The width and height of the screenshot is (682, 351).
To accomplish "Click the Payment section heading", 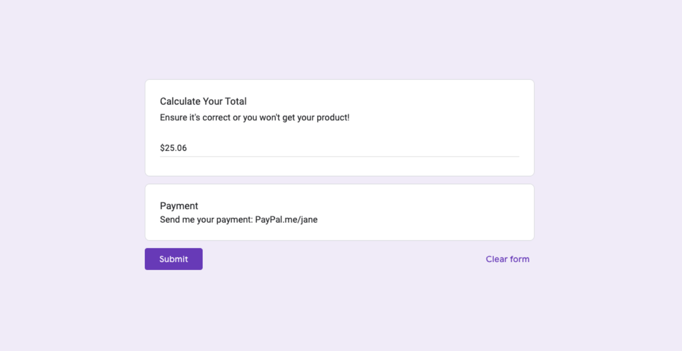I will (x=179, y=206).
